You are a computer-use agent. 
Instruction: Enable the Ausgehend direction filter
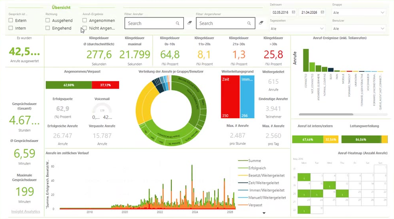pos(48,20)
